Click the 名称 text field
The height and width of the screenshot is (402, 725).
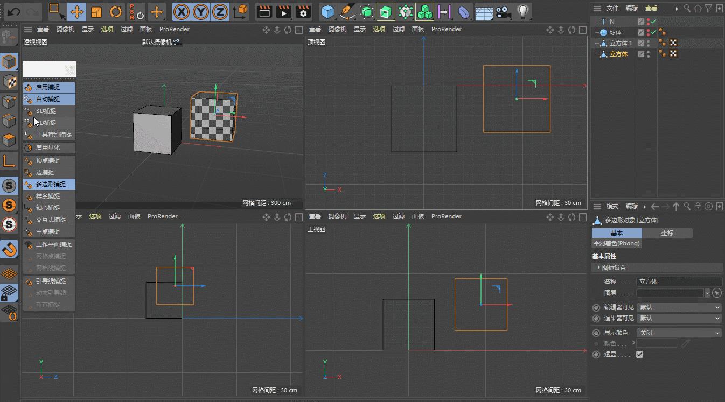(x=679, y=281)
